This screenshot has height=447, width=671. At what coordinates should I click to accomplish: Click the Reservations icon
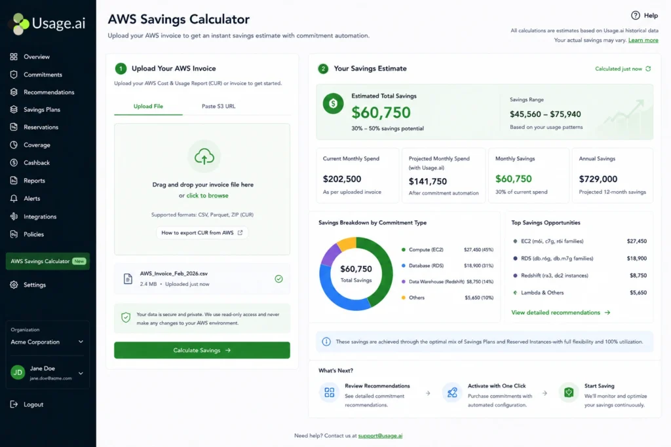(x=14, y=127)
